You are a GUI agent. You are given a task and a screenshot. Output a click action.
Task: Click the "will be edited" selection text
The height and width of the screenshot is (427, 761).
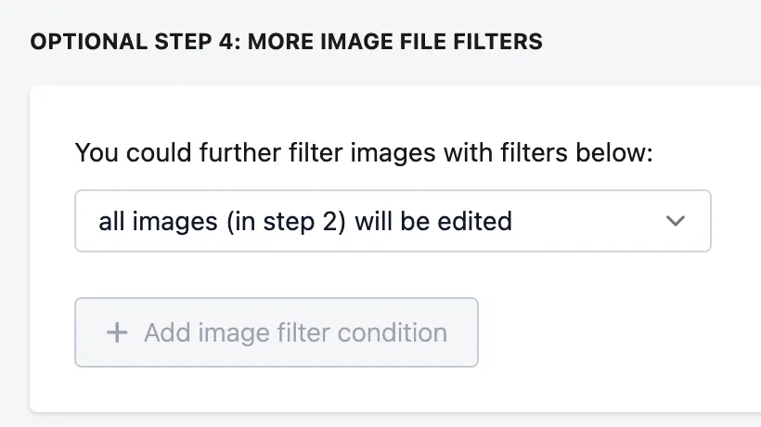[433, 221]
